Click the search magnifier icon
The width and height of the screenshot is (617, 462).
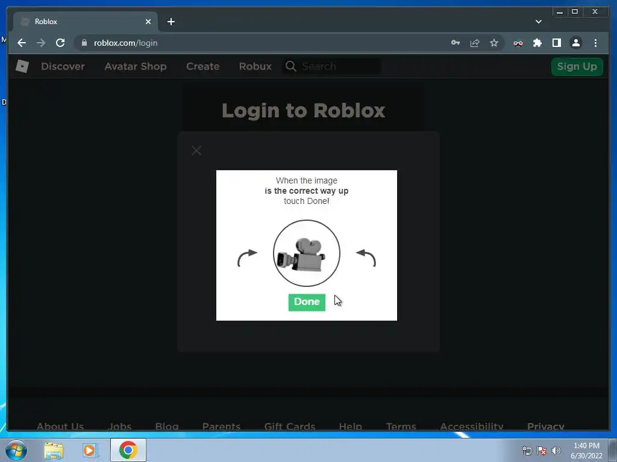click(x=291, y=66)
